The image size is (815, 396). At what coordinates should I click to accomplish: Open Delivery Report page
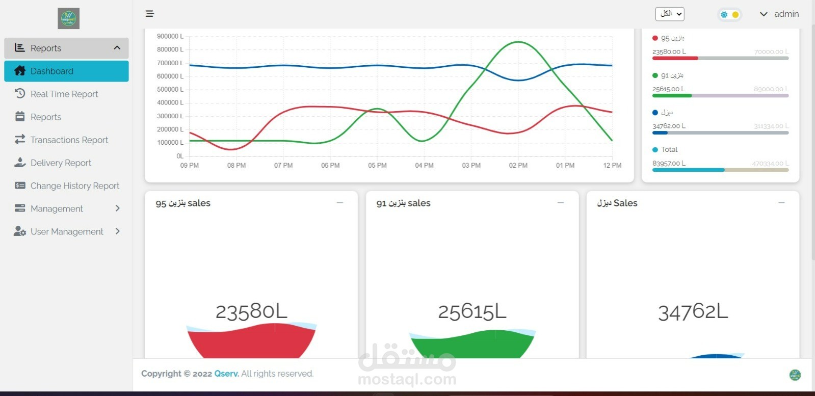coord(66,163)
